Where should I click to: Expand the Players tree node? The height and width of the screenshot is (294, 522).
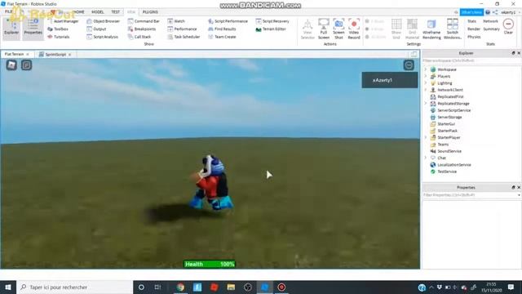pos(426,76)
